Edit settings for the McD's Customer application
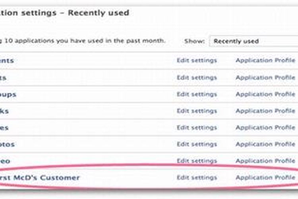This screenshot has width=298, height=199. pos(197,178)
